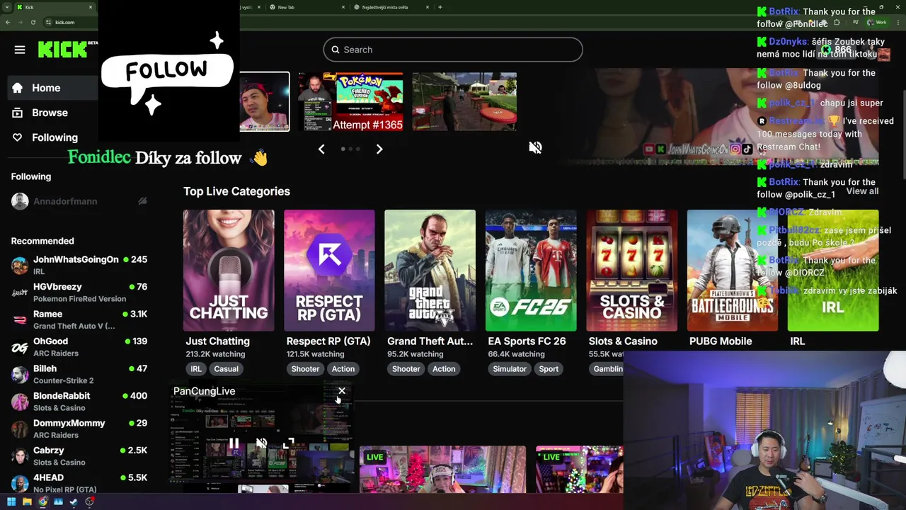The height and width of the screenshot is (510, 906).
Task: Toggle mute on PanCungLive mini player
Action: (261, 443)
